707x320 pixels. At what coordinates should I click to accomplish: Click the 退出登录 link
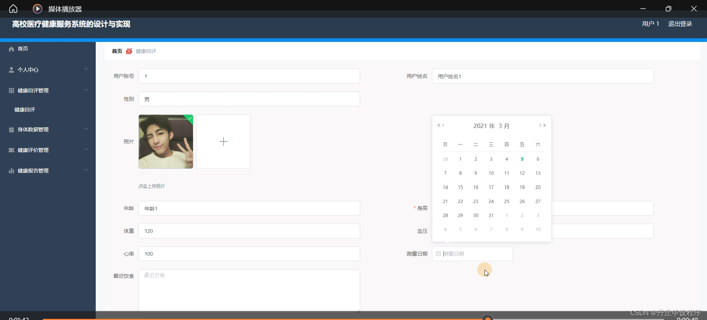tap(680, 24)
